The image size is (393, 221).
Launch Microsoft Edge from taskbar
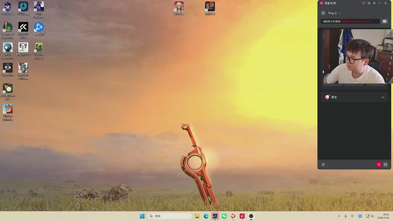pos(206,216)
